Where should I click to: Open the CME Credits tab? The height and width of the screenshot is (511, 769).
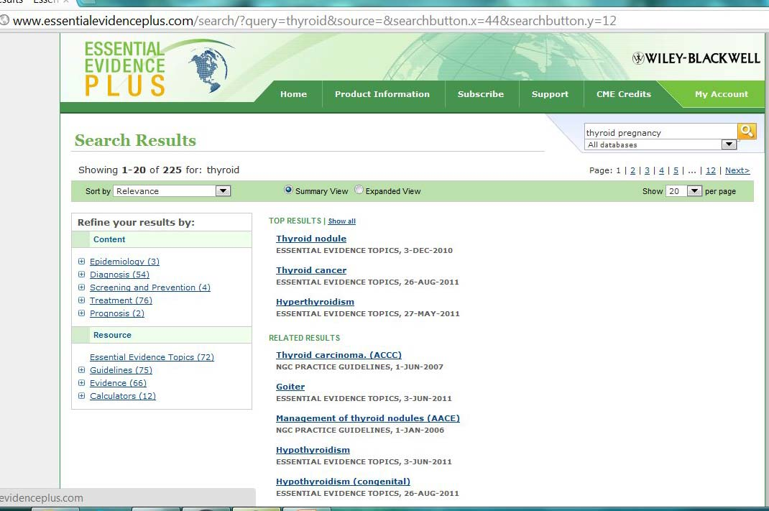point(623,93)
